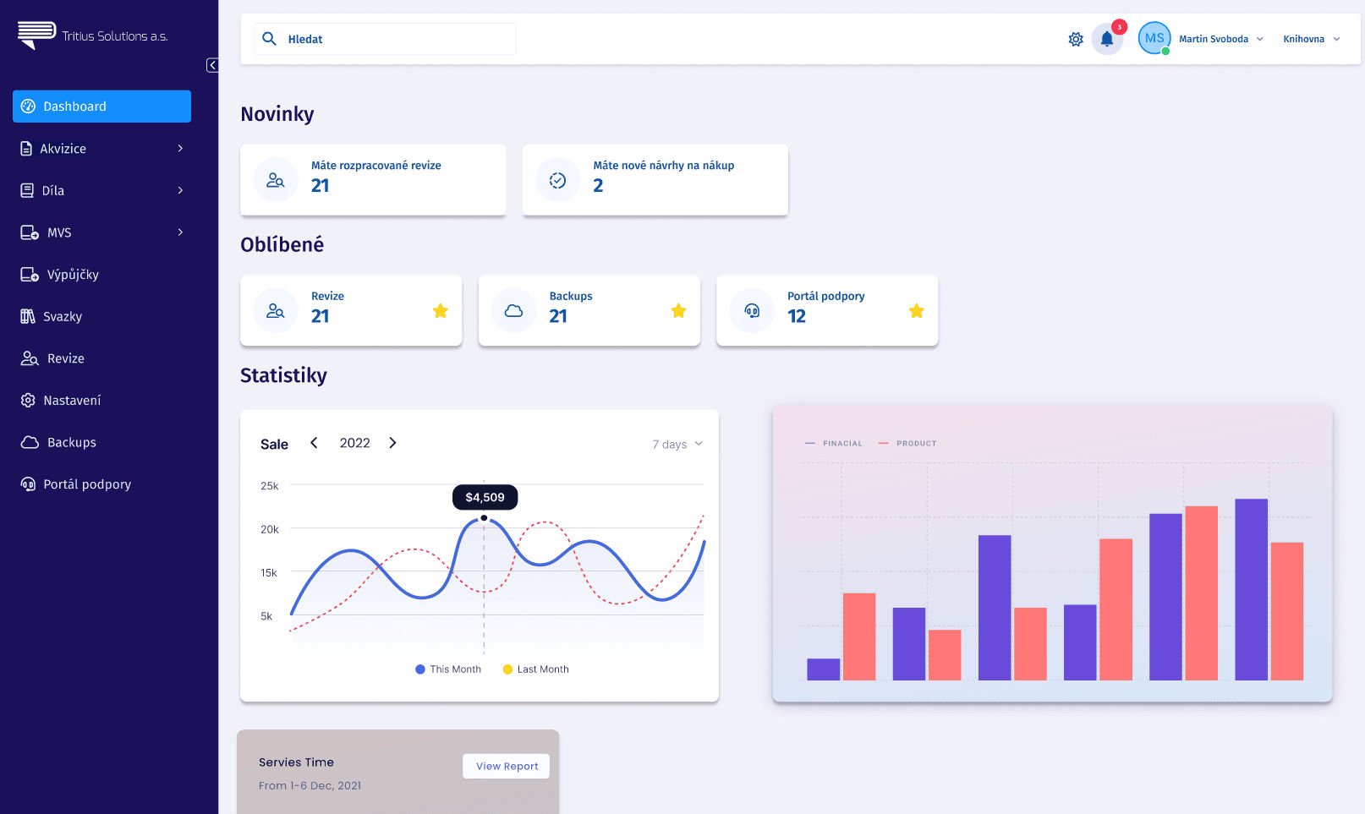Viewport: 1365px width, 814px height.
Task: Expand the Akvizice submenu chevron
Action: 180,149
